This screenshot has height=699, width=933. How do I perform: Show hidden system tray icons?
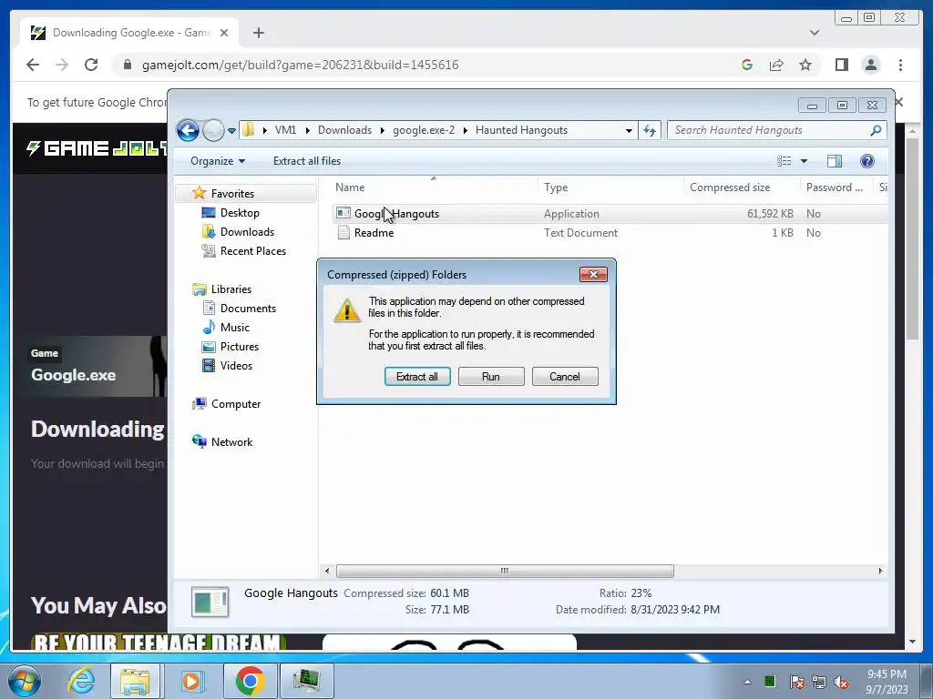click(x=747, y=682)
